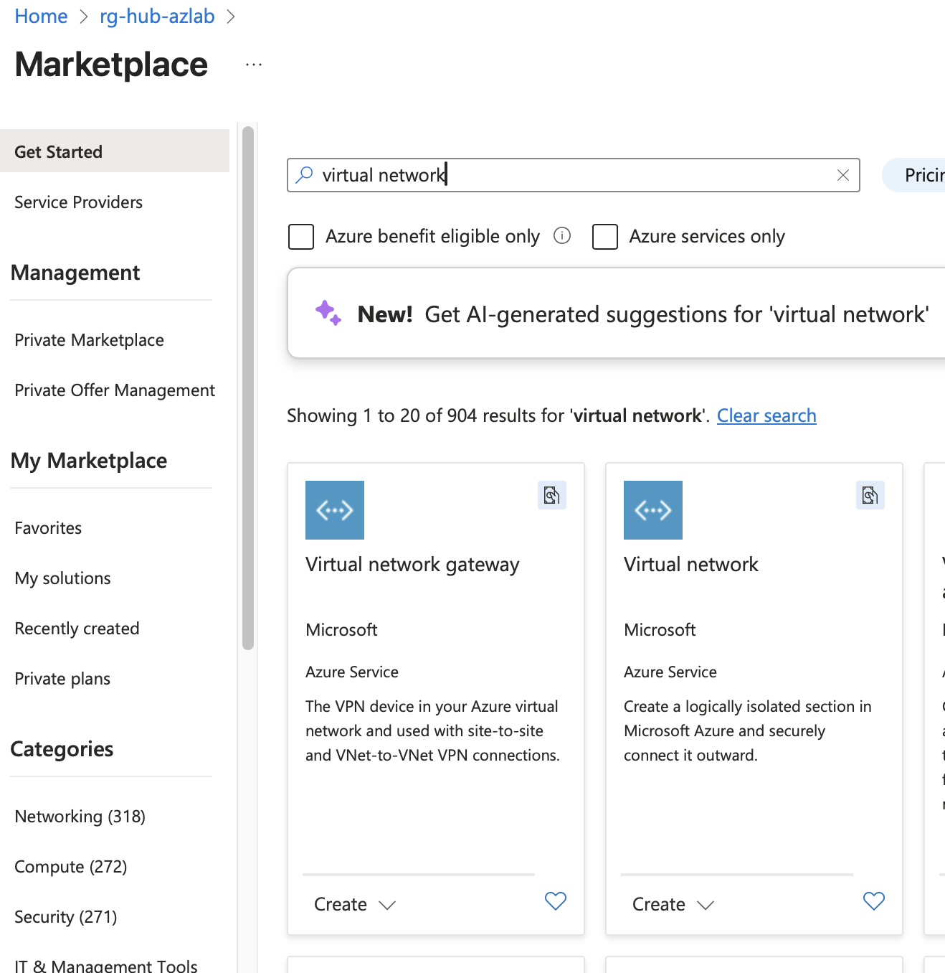Select Get Started in sidebar
The width and height of the screenshot is (945, 973).
click(x=115, y=151)
